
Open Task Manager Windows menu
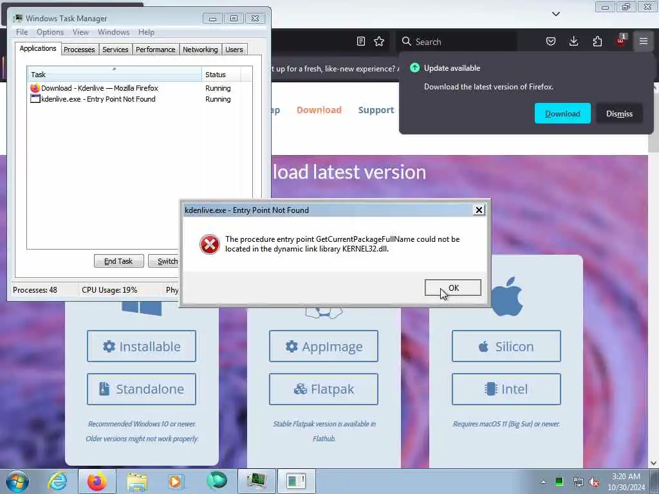pos(113,32)
